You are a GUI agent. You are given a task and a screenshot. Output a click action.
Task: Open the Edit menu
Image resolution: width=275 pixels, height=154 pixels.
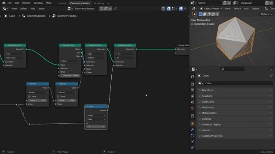[17, 3]
